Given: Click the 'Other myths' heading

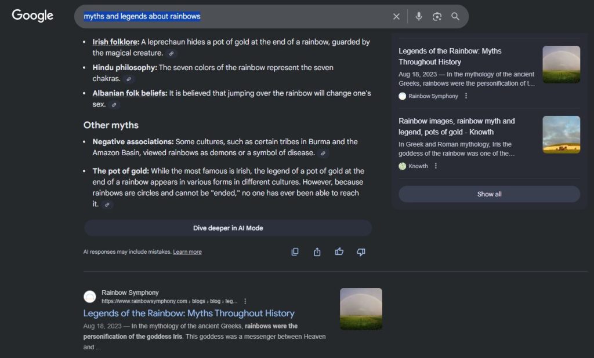Looking at the screenshot, I should [x=111, y=125].
